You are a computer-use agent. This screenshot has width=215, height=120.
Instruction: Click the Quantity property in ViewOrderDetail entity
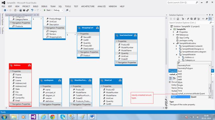pos(125,53)
